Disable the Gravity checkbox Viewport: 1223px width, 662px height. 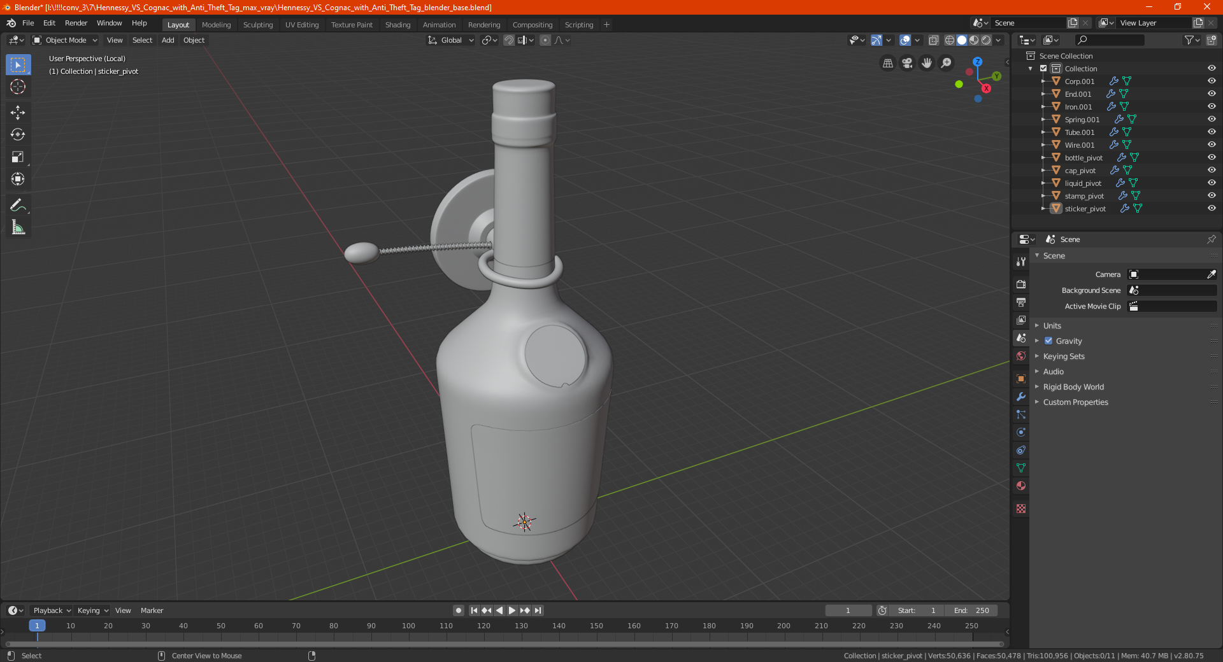pos(1048,341)
